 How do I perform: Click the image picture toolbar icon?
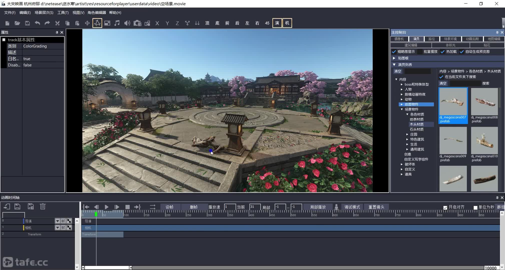(107, 23)
